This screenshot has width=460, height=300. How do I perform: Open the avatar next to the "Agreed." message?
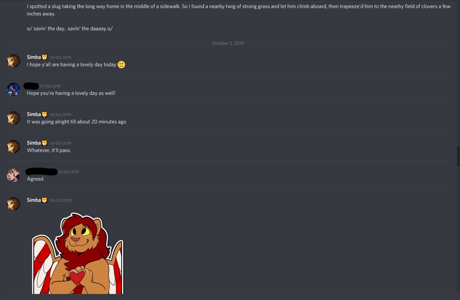pyautogui.click(x=13, y=175)
